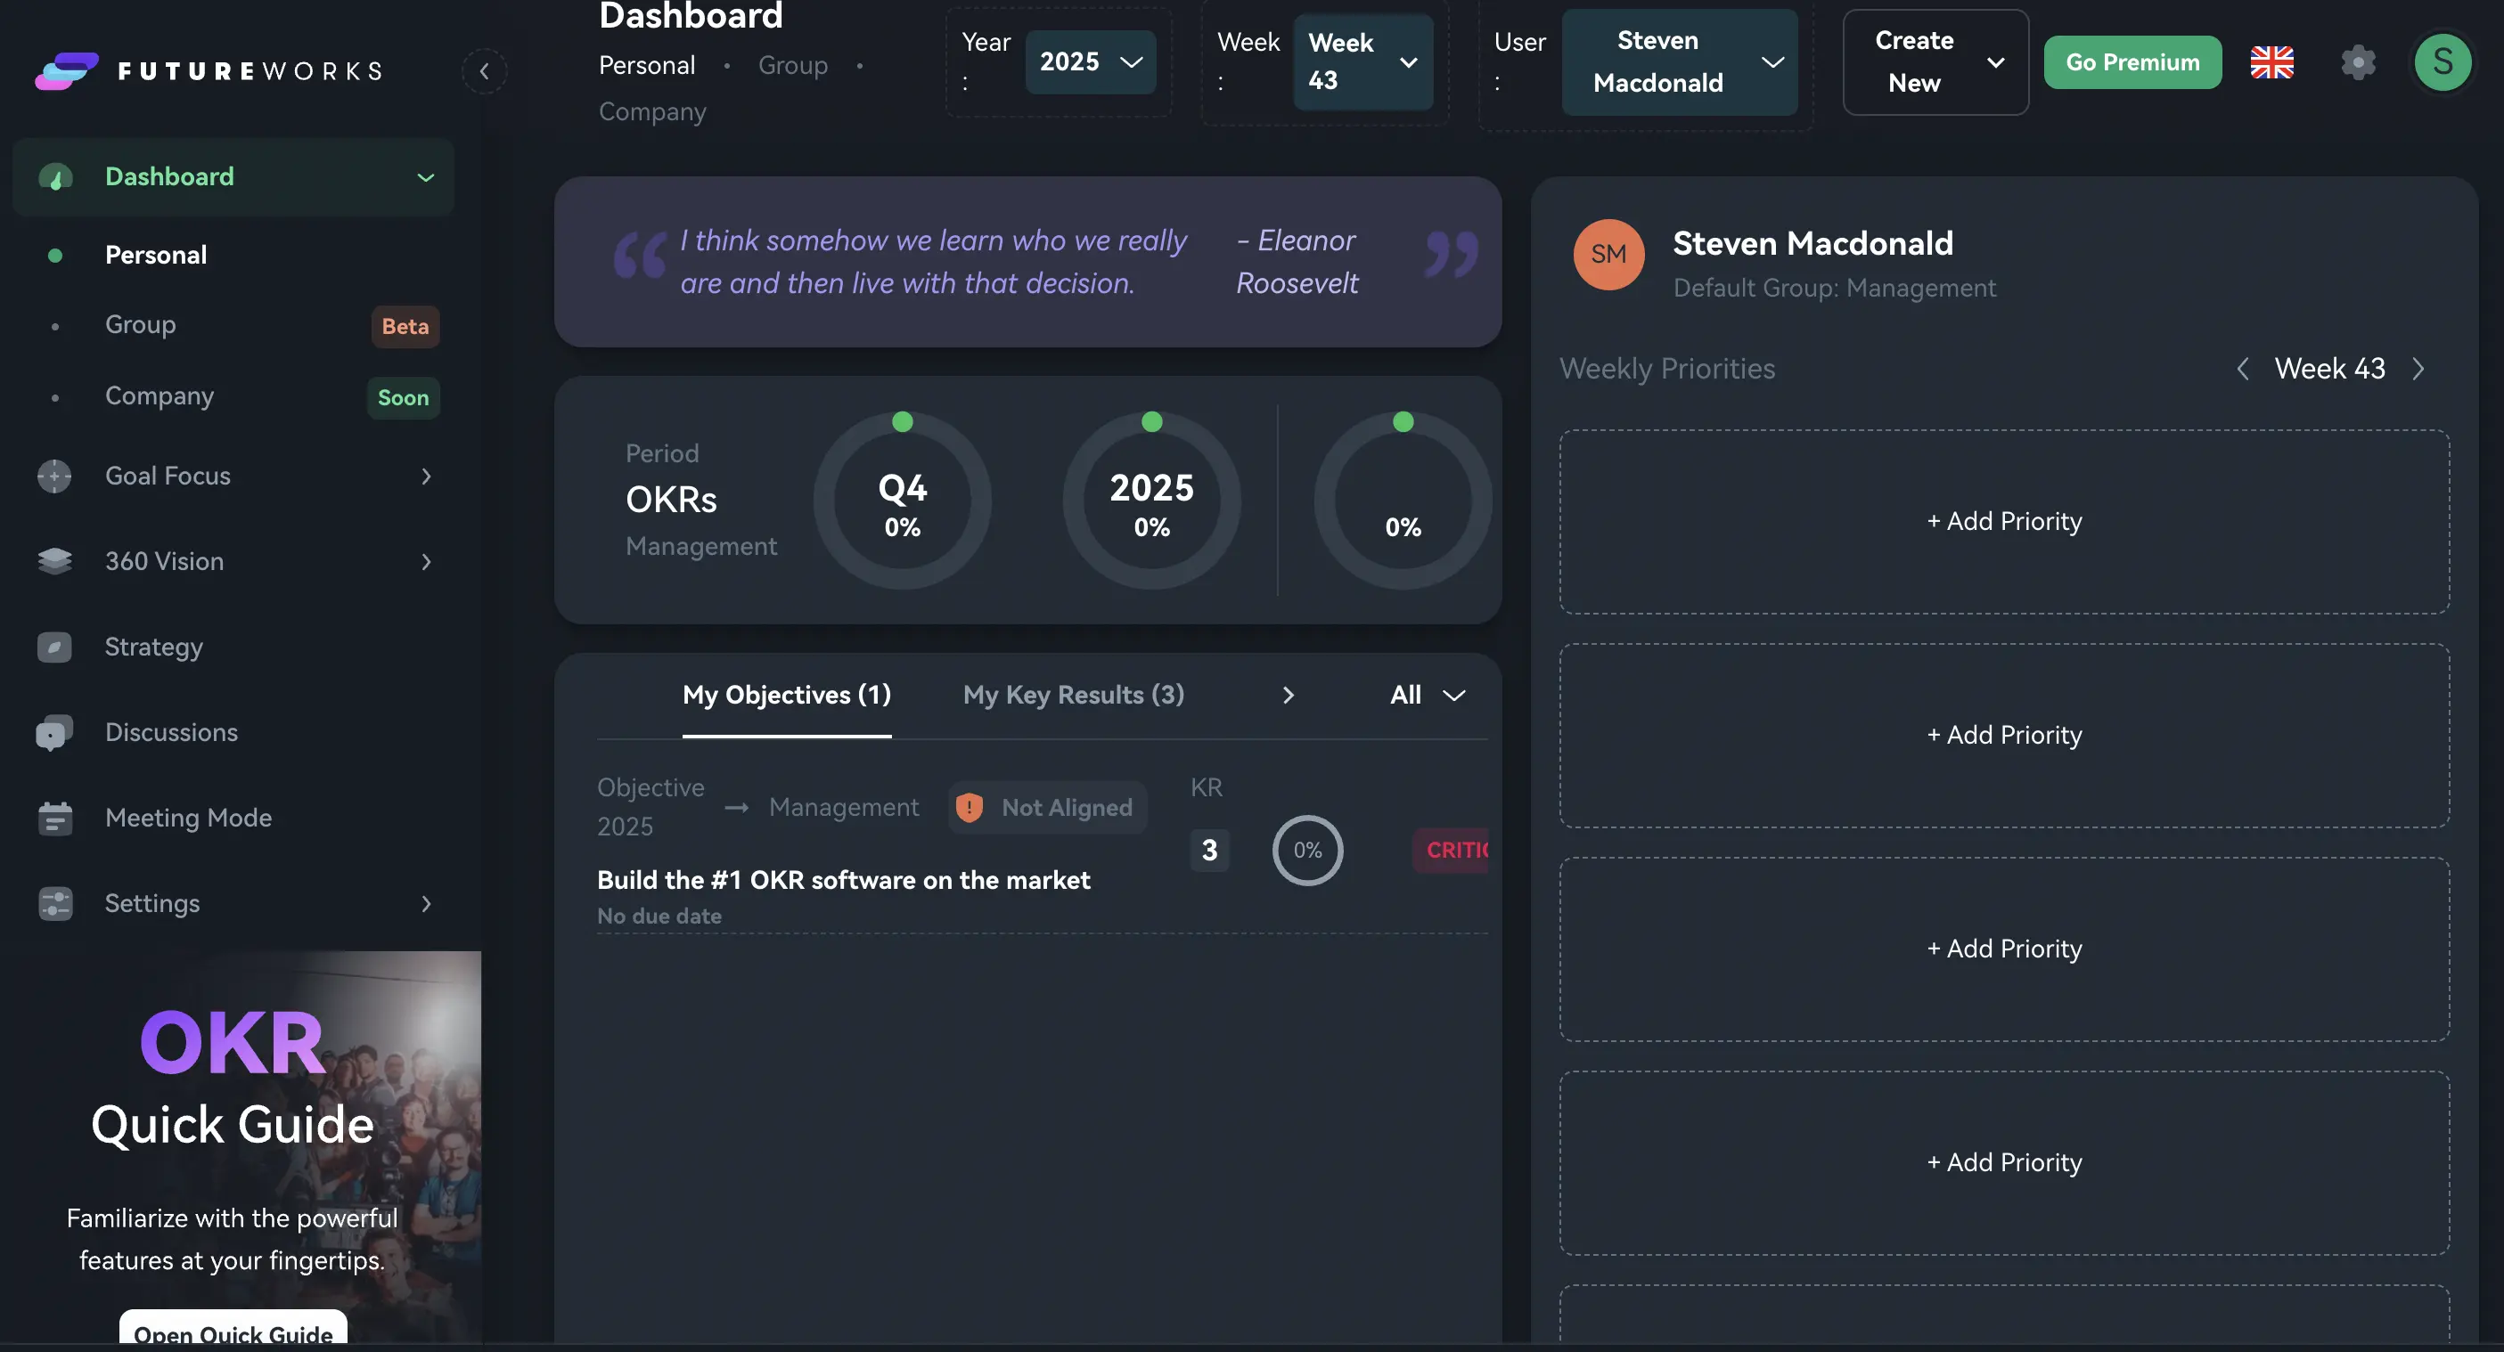Screen dimensions: 2504x1352
Task: Open the settings gear in top bar
Action: coord(2356,61)
